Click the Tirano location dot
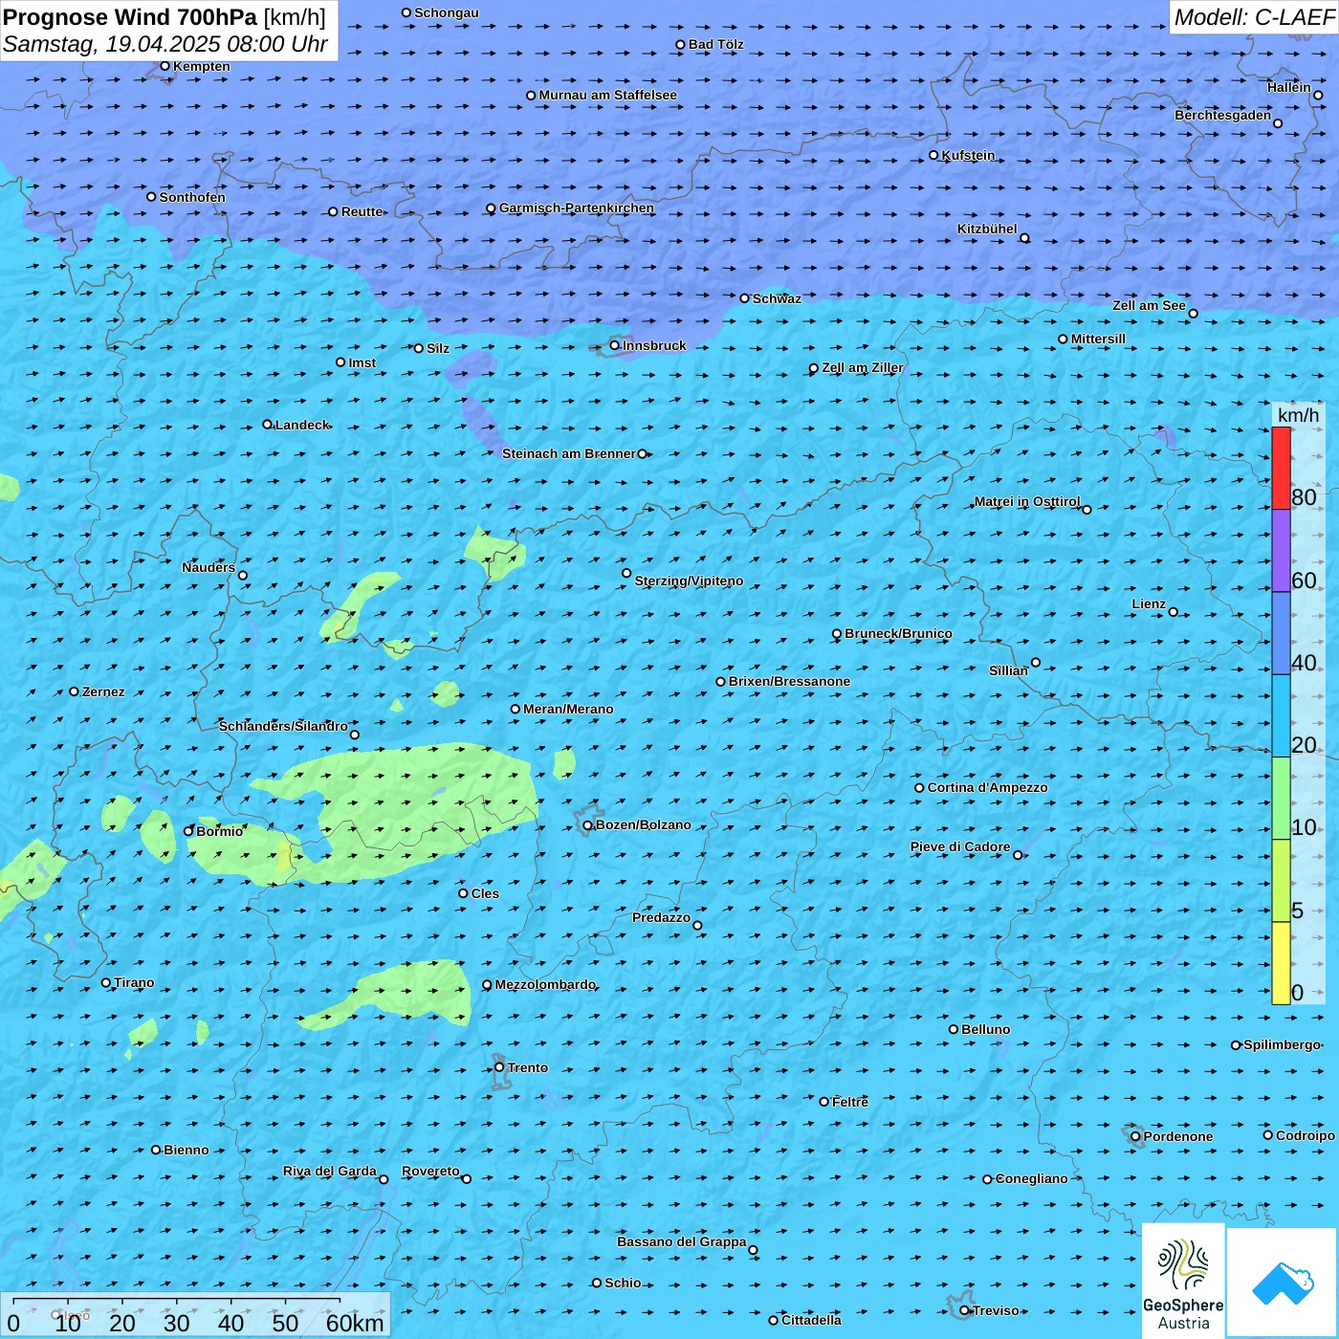Viewport: 1339px width, 1339px height. (106, 982)
